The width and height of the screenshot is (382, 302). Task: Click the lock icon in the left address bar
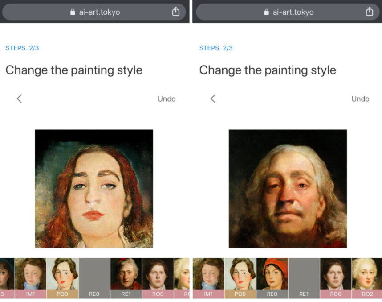[73, 12]
